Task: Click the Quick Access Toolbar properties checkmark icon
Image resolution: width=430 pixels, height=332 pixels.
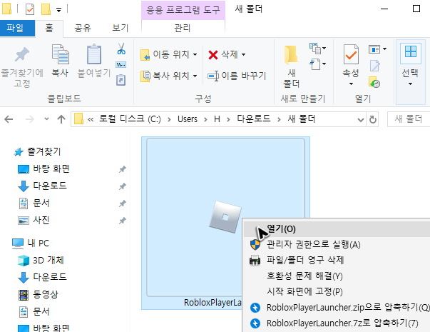Action: point(30,9)
